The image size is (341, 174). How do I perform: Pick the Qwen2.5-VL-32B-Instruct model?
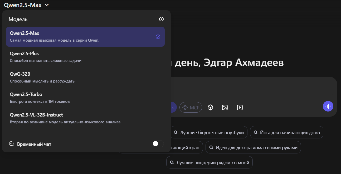point(85,118)
